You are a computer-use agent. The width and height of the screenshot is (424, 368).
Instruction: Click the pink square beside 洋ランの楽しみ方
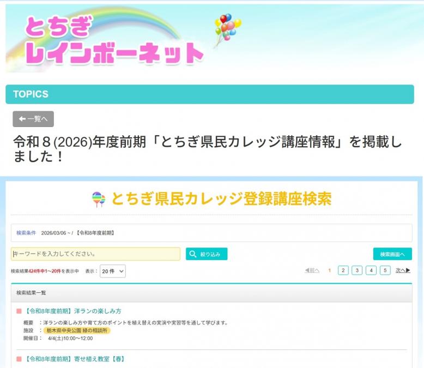click(19, 311)
